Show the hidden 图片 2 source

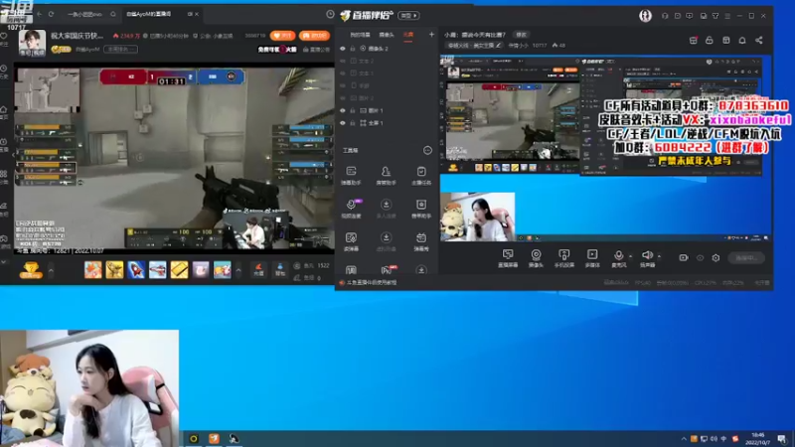[x=343, y=98]
